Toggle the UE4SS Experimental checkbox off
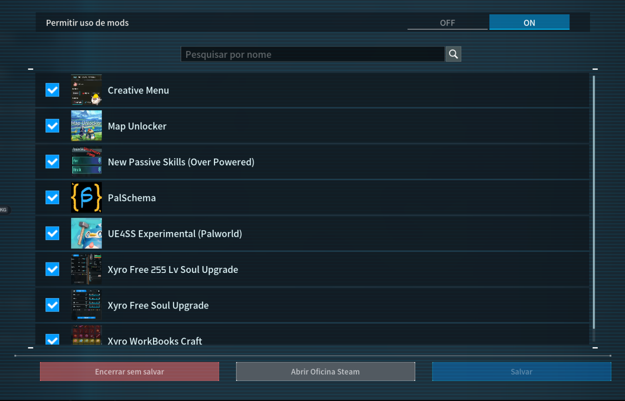625x401 pixels. pyautogui.click(x=52, y=233)
